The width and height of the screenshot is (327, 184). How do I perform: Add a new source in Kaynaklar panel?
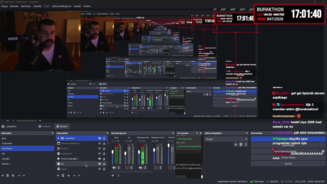click(58, 176)
